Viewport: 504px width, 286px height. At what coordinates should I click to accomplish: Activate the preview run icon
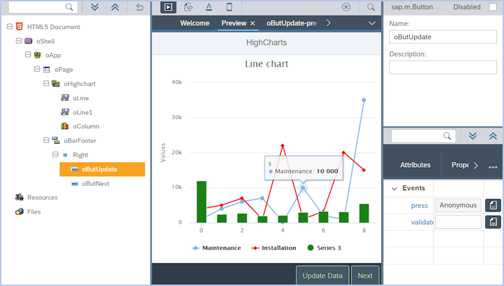pyautogui.click(x=168, y=7)
